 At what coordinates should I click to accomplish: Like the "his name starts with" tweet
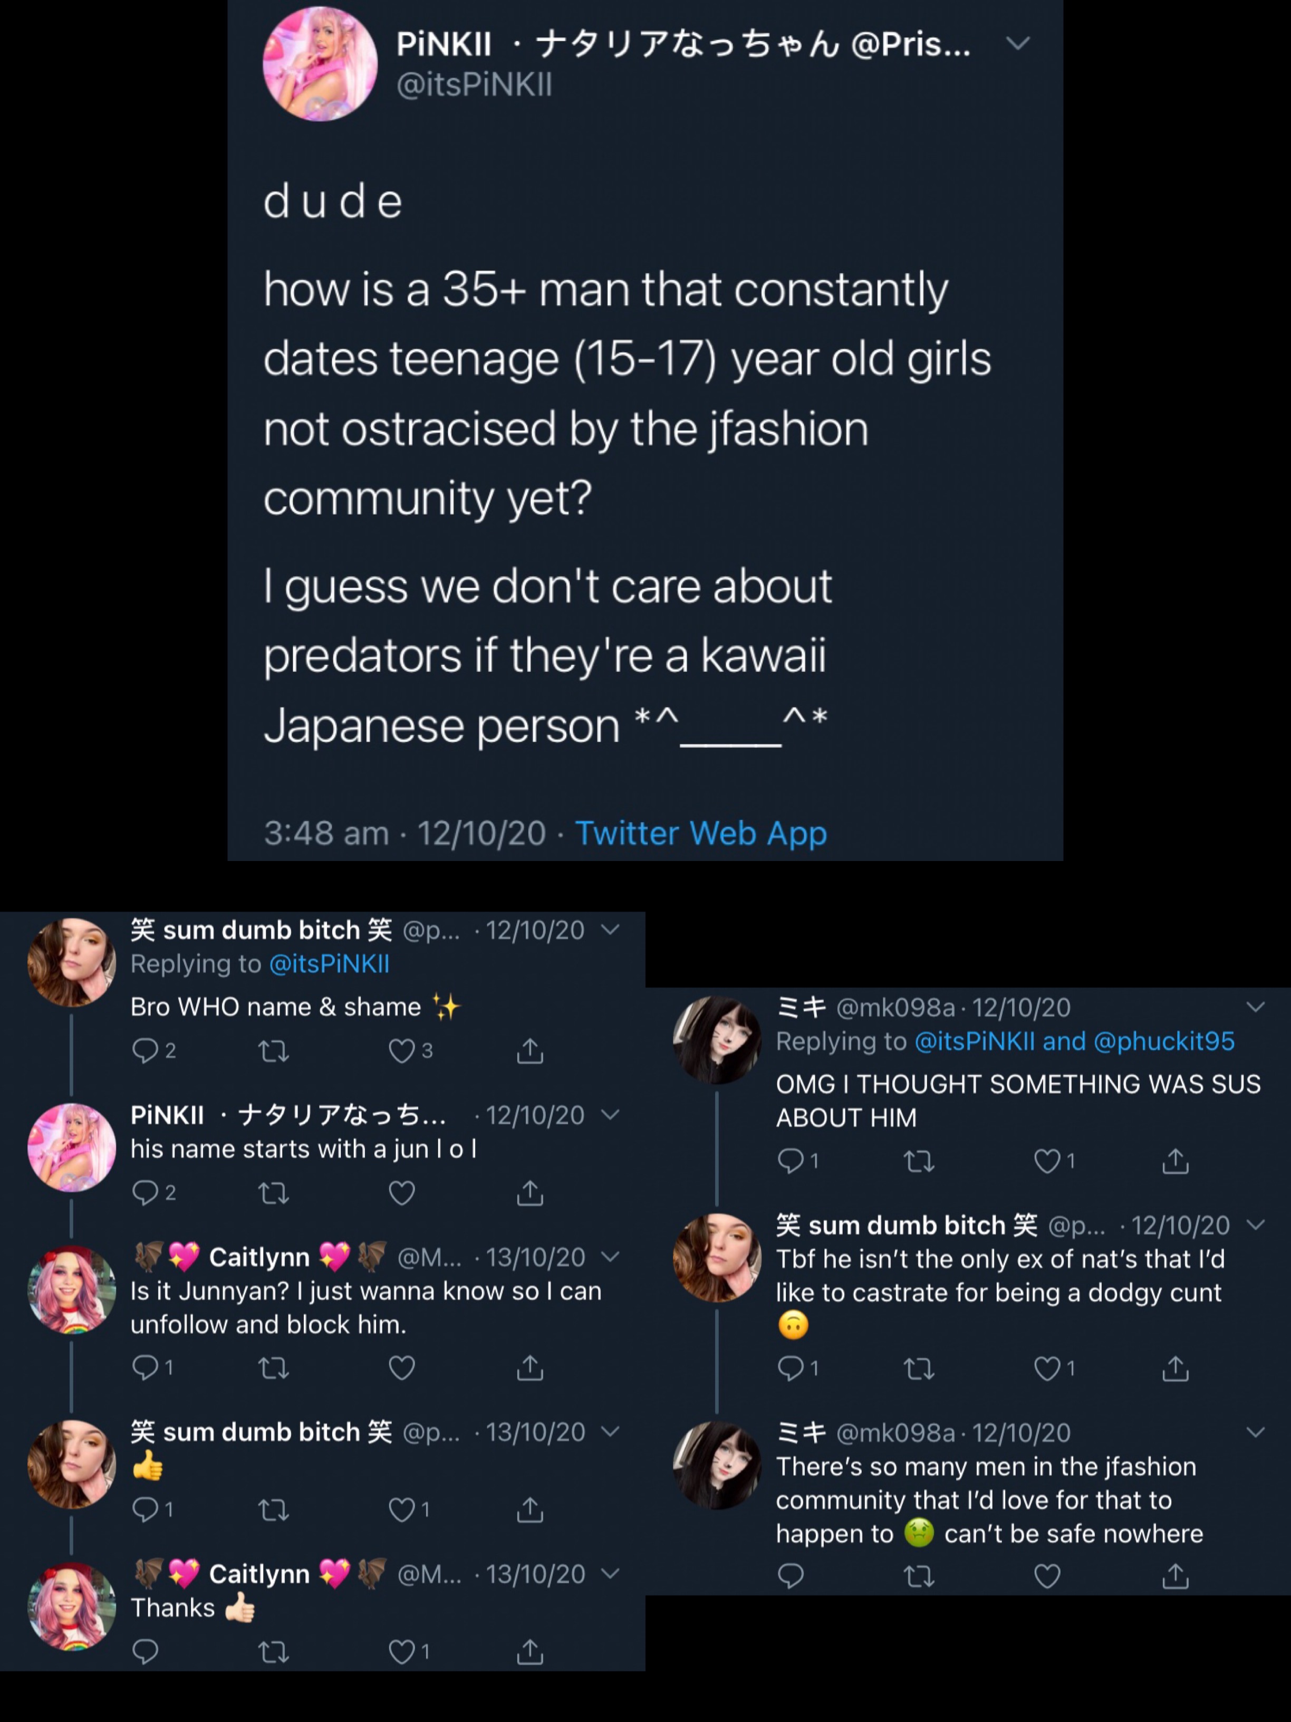tap(401, 1193)
